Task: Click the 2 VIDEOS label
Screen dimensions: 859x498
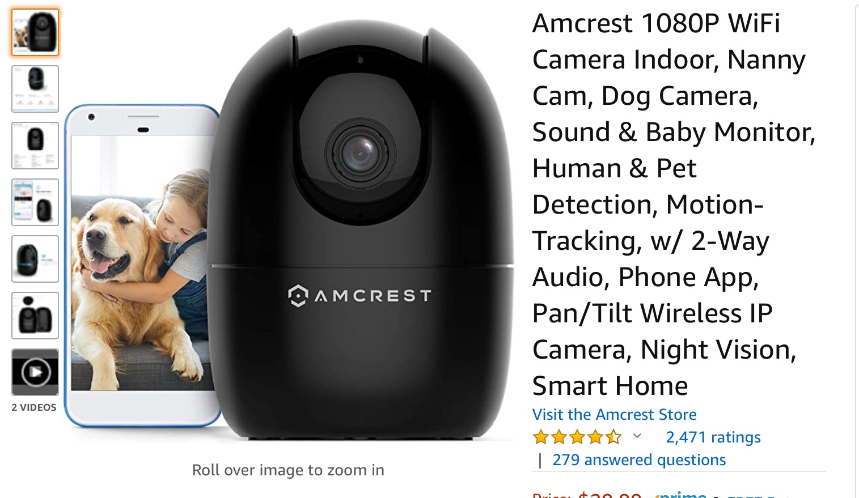Action: [34, 407]
